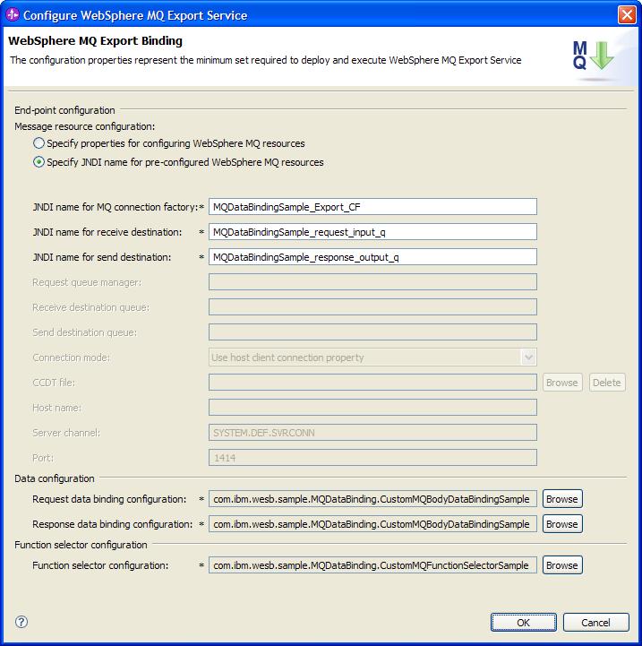Click the Server channel field
The width and height of the screenshot is (642, 646).
coord(372,433)
